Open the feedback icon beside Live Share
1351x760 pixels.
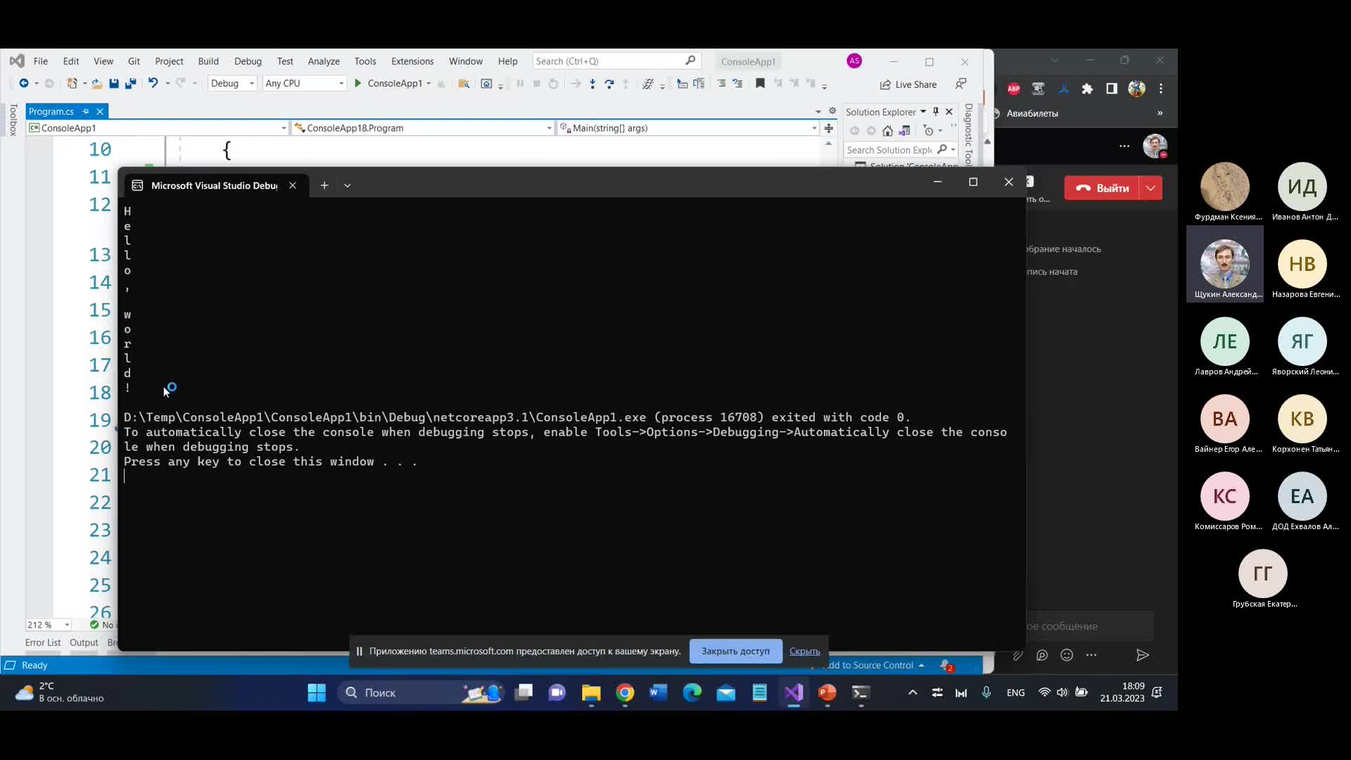coord(961,84)
